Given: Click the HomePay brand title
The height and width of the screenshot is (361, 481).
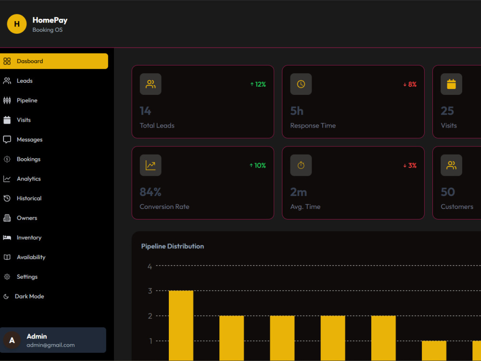Looking at the screenshot, I should (x=50, y=20).
